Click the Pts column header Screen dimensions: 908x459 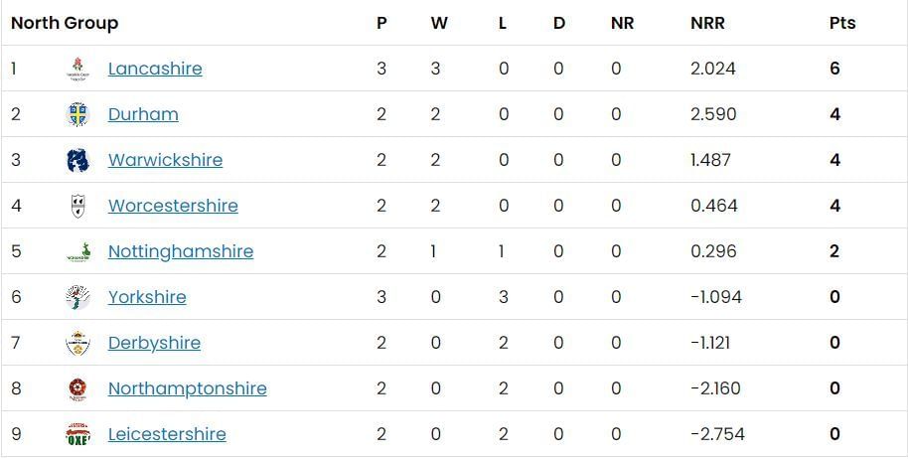[x=842, y=23]
